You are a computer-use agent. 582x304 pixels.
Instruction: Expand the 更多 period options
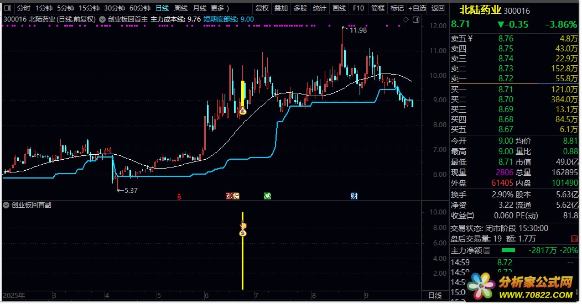(220, 8)
